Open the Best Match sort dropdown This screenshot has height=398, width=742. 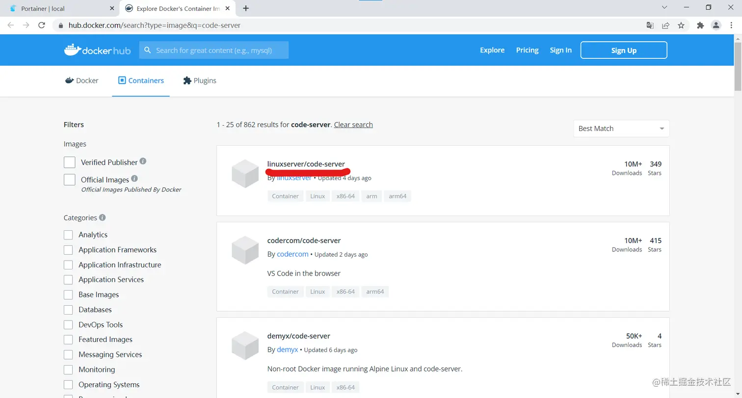click(621, 129)
